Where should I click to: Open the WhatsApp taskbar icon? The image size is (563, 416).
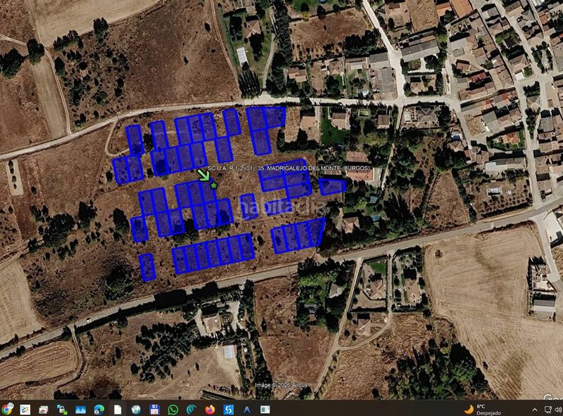pos(173,410)
